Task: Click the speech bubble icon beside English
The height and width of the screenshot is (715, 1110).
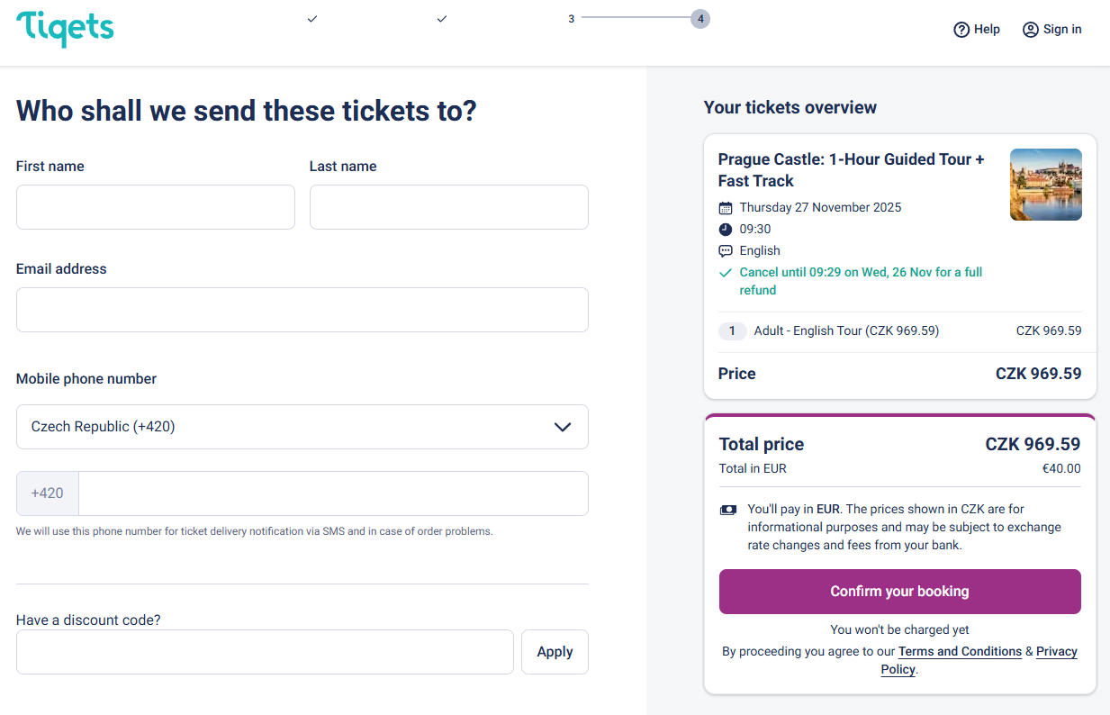Action: point(726,251)
